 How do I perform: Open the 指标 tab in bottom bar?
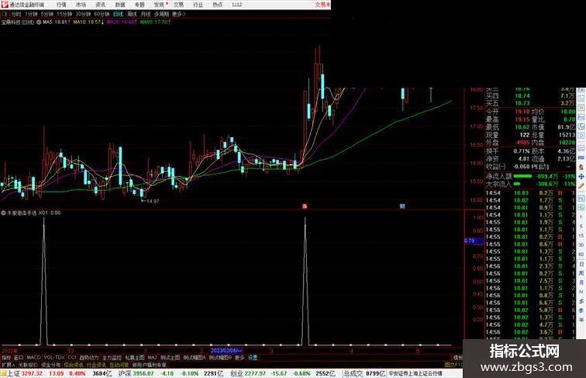click(6, 358)
